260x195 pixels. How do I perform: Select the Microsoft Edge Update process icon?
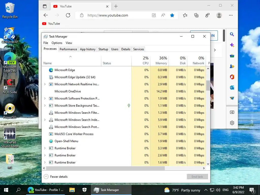pyautogui.click(x=51, y=77)
